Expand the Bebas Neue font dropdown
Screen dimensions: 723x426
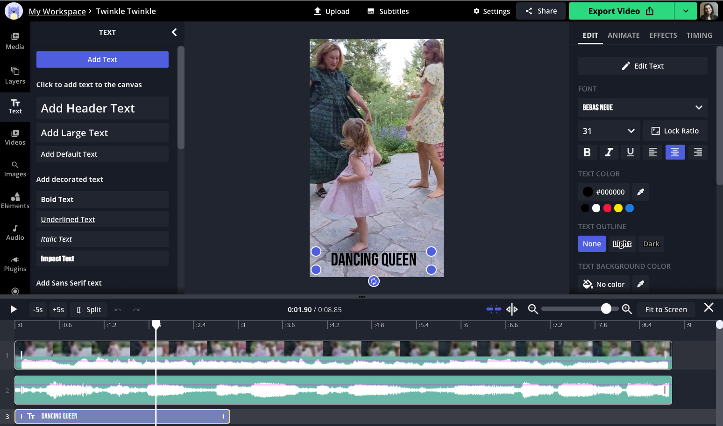(x=643, y=107)
